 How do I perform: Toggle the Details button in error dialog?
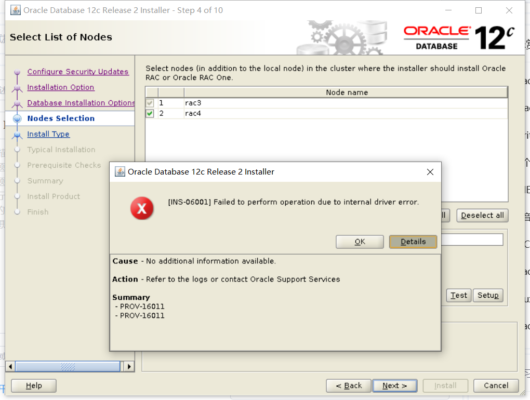(x=413, y=242)
